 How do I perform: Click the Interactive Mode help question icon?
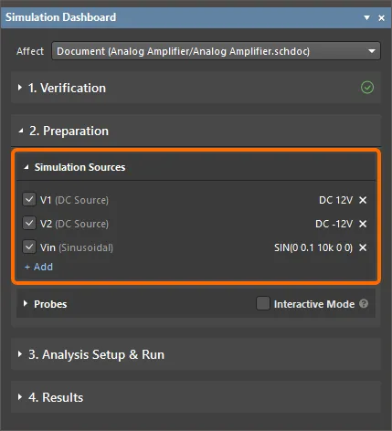tap(364, 304)
